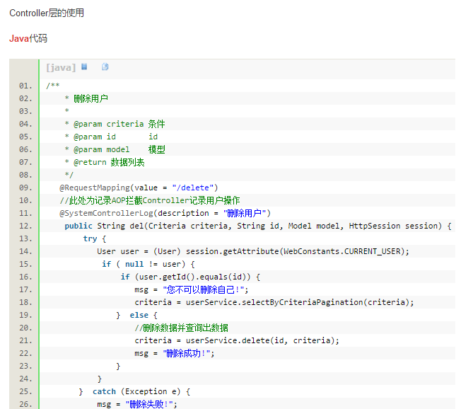Click the "/delete" string in RequestMapping
The width and height of the screenshot is (461, 409).
point(192,188)
